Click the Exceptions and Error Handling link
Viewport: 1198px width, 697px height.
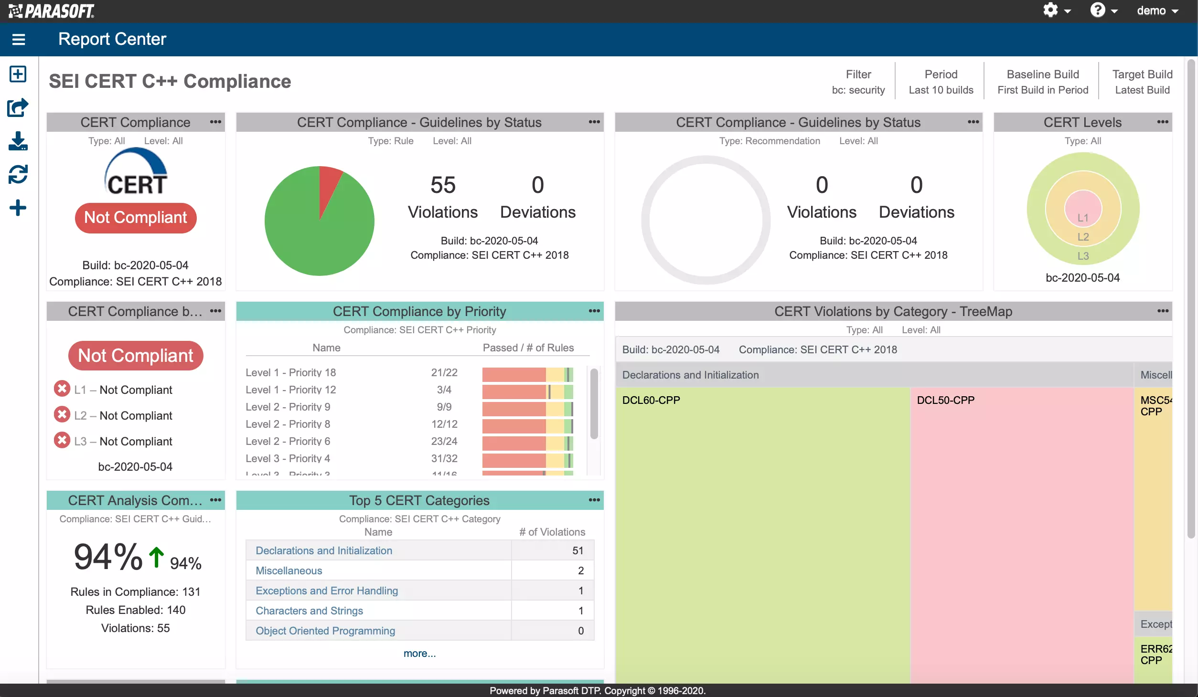327,591
